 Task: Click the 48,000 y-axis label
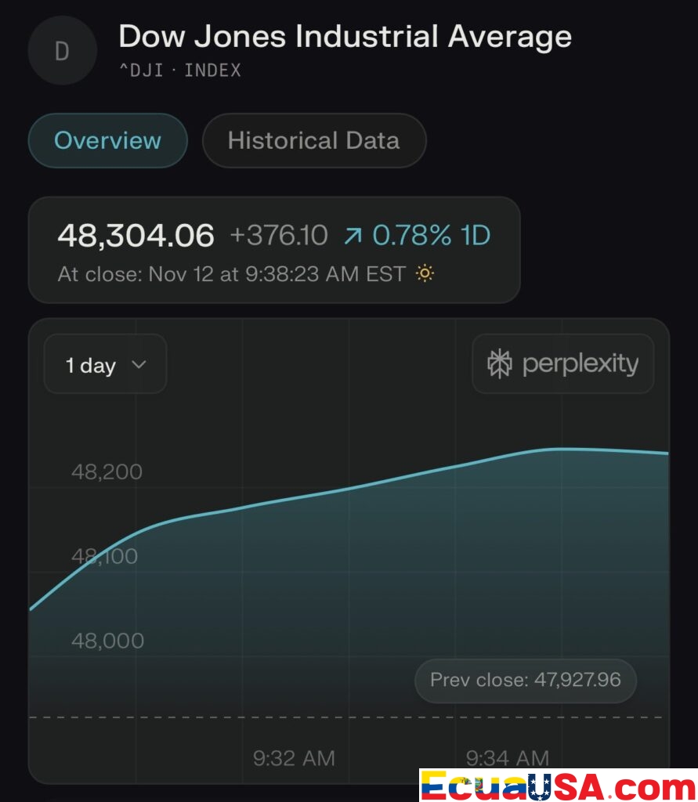(107, 641)
